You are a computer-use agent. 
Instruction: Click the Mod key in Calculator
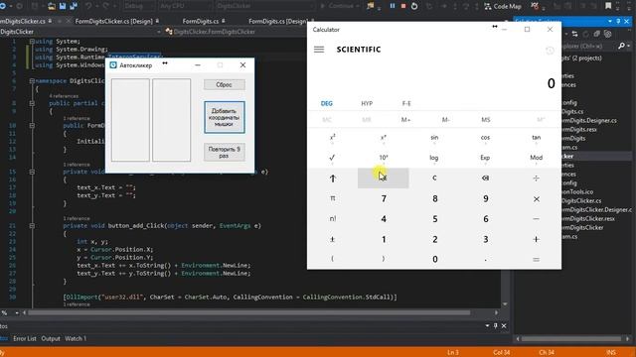click(536, 158)
